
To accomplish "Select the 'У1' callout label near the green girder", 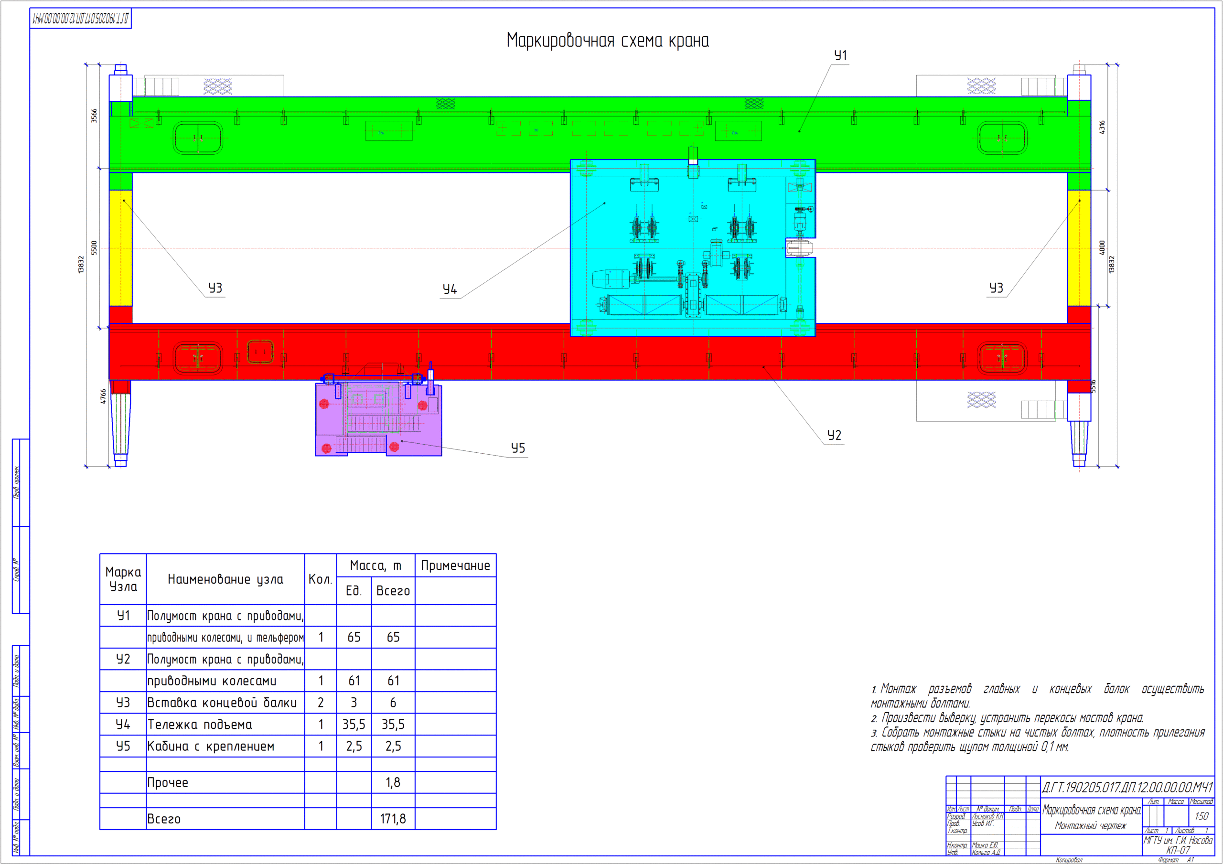I will click(840, 55).
